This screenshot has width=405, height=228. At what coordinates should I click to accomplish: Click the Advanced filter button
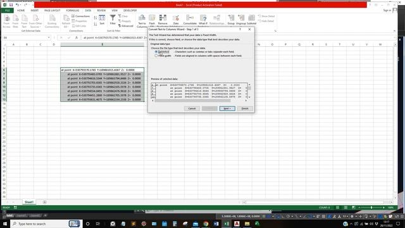pos(126,26)
